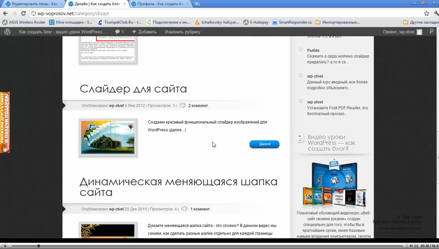
Task: Close the 'Редактировать темы' tab
Action: point(62,4)
